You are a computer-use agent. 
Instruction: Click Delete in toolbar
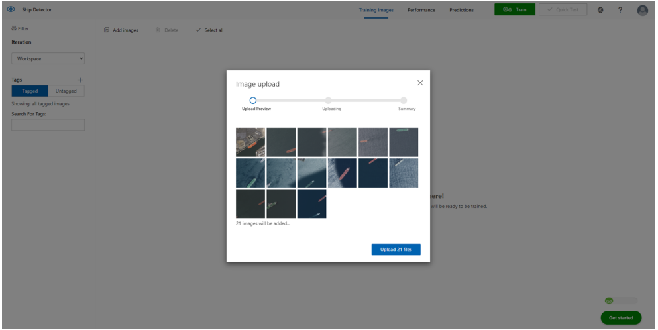(x=166, y=30)
